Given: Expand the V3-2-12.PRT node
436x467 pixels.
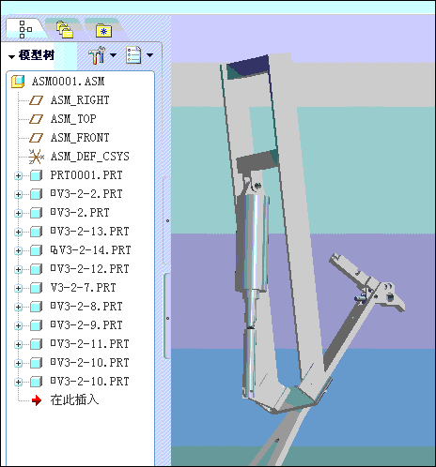Looking at the screenshot, I should pyautogui.click(x=18, y=270).
